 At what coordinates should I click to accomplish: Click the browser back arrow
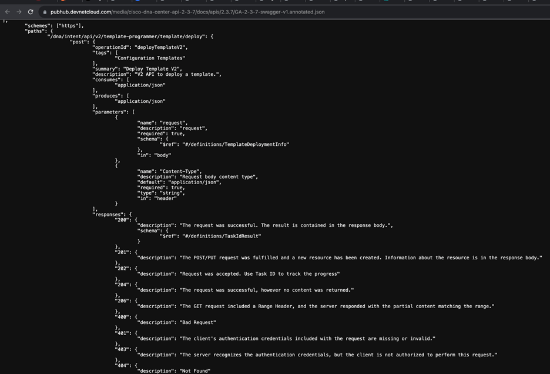[7, 12]
